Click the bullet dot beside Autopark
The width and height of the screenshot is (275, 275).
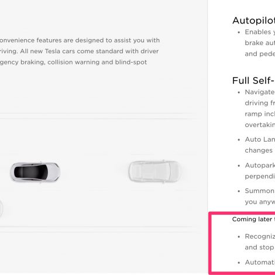[239, 166]
